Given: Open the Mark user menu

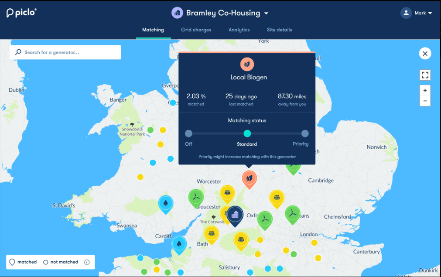Looking at the screenshot, I should point(416,13).
